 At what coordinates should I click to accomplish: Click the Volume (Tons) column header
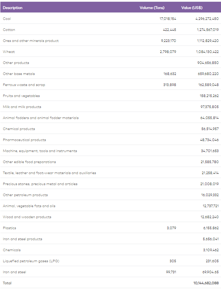coord(152,7)
